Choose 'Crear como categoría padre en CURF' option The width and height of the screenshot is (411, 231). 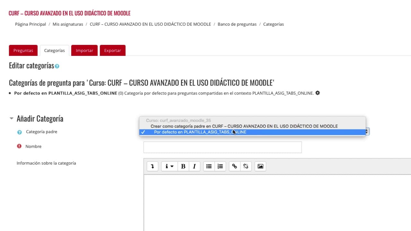click(252, 126)
